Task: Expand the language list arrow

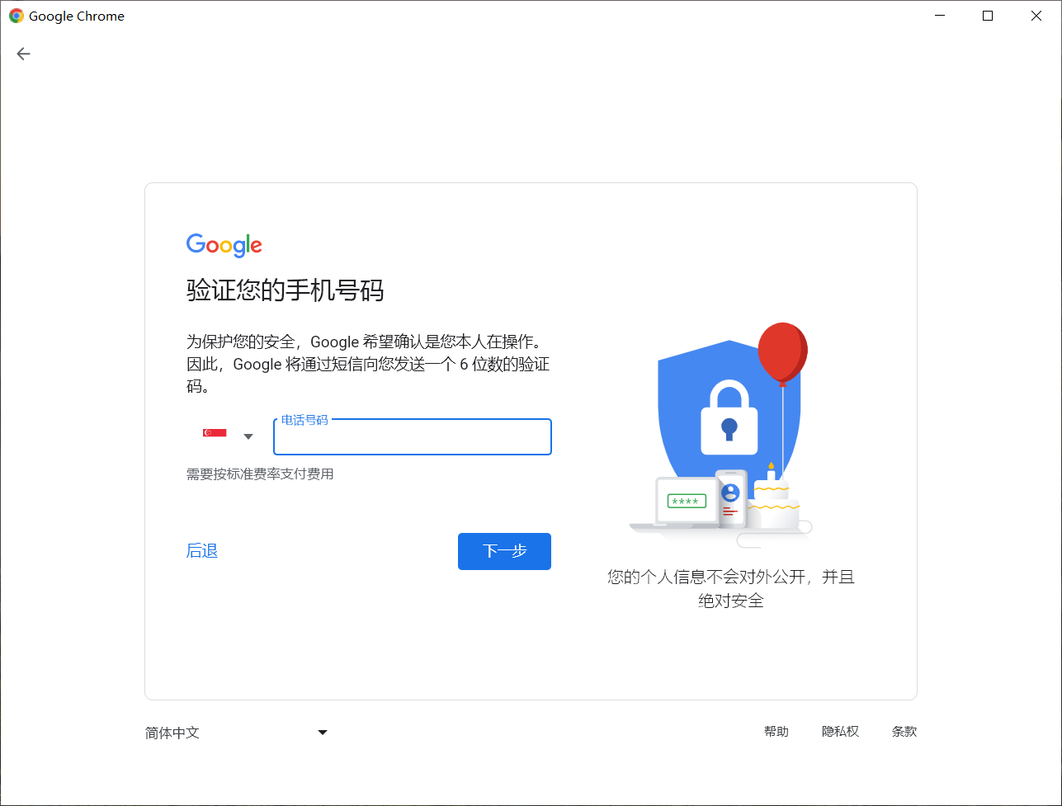Action: point(323,732)
